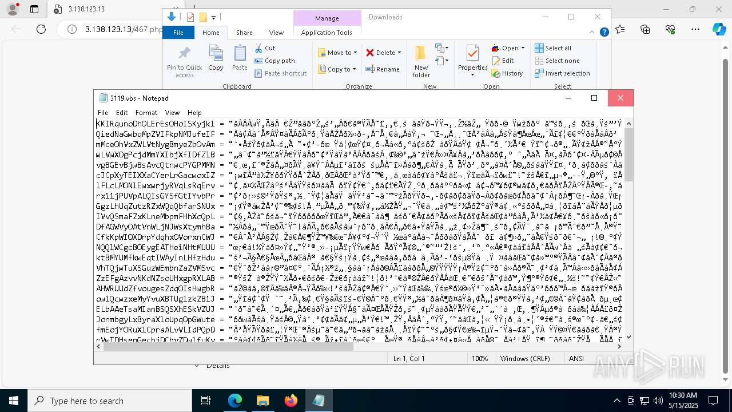Click the taskbar search box
The image size is (732, 412).
tap(110, 401)
